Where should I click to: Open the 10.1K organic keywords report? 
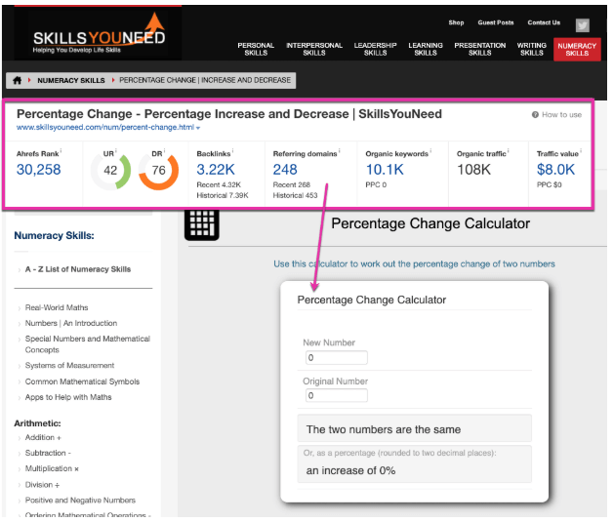click(x=385, y=170)
